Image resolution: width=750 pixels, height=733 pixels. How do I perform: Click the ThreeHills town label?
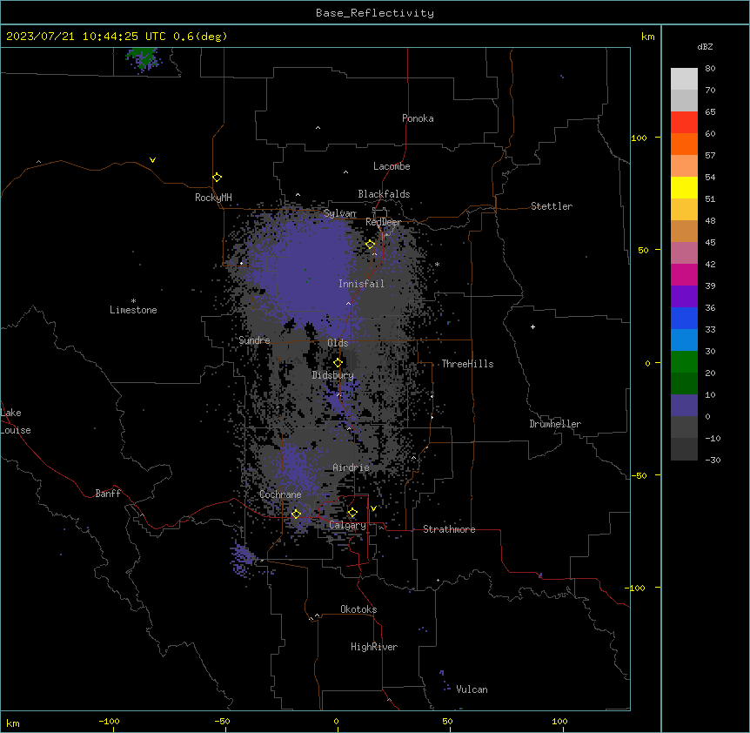click(x=467, y=364)
